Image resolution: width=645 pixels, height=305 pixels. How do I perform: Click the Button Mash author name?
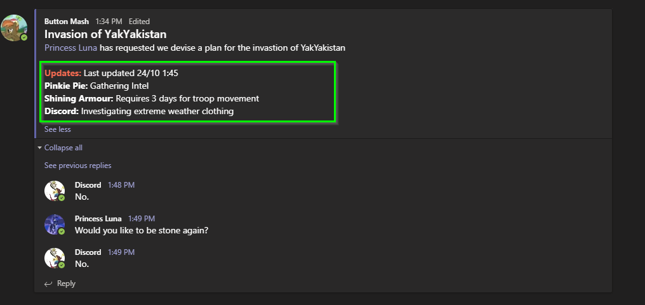67,22
